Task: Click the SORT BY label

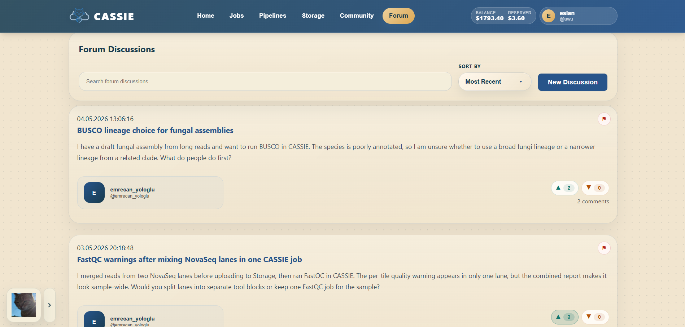Action: click(470, 66)
